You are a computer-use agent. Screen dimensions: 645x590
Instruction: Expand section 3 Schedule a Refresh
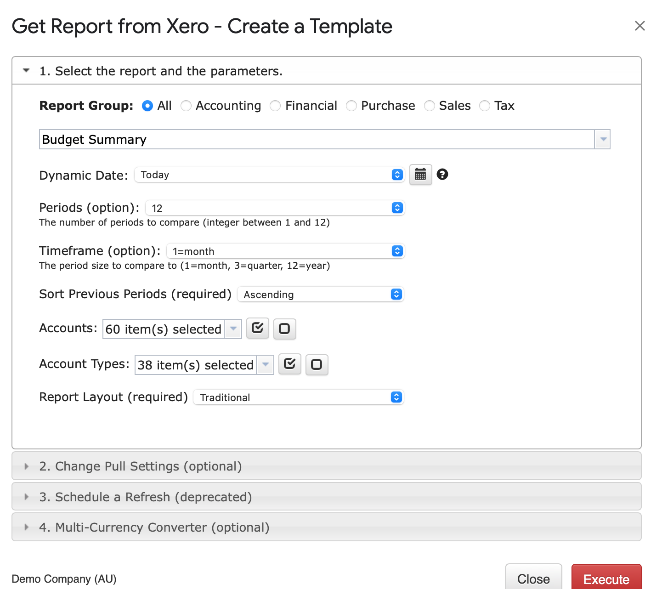point(327,497)
